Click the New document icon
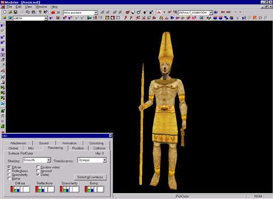The width and height of the screenshot is (273, 199). (5, 12)
